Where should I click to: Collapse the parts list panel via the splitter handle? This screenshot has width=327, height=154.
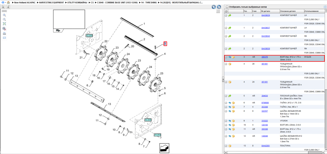223,79
